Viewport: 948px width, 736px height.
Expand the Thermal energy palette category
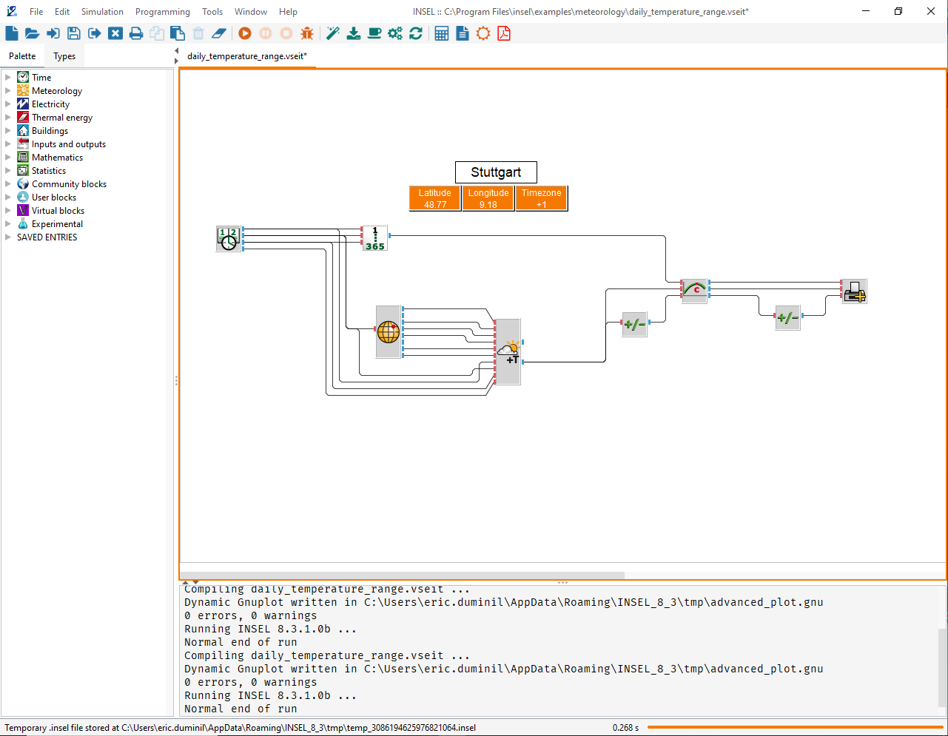coord(8,117)
